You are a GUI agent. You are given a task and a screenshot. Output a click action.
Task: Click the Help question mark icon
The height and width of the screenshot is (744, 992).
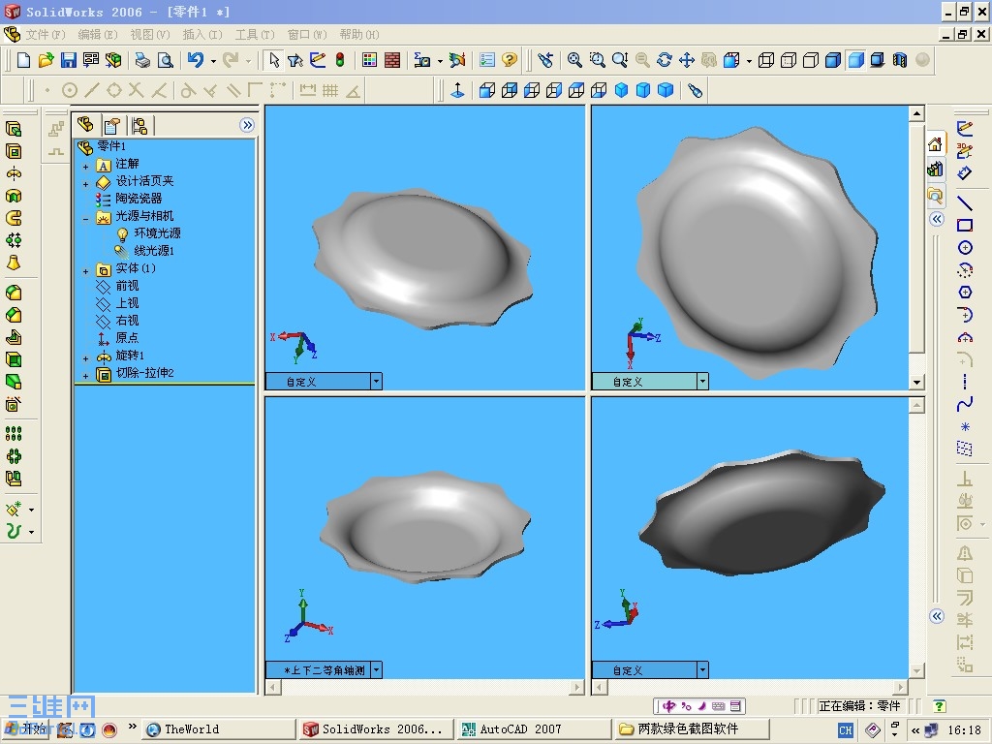(510, 60)
